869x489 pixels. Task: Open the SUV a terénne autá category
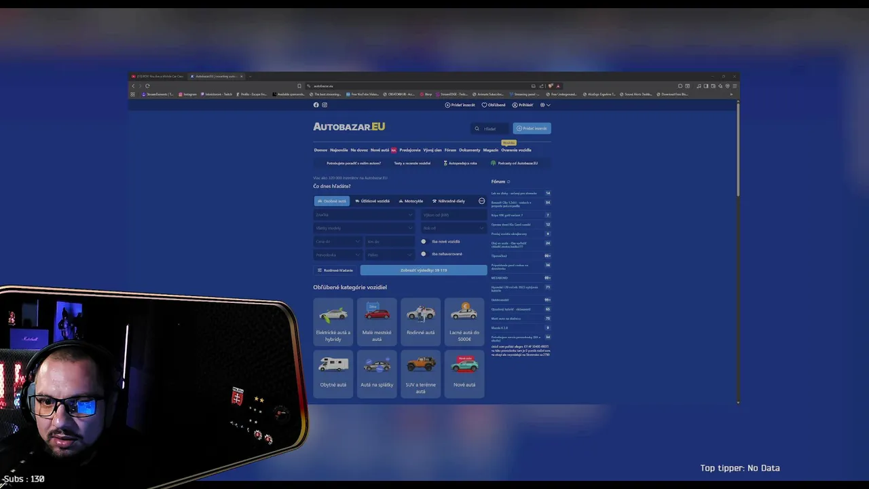(420, 374)
